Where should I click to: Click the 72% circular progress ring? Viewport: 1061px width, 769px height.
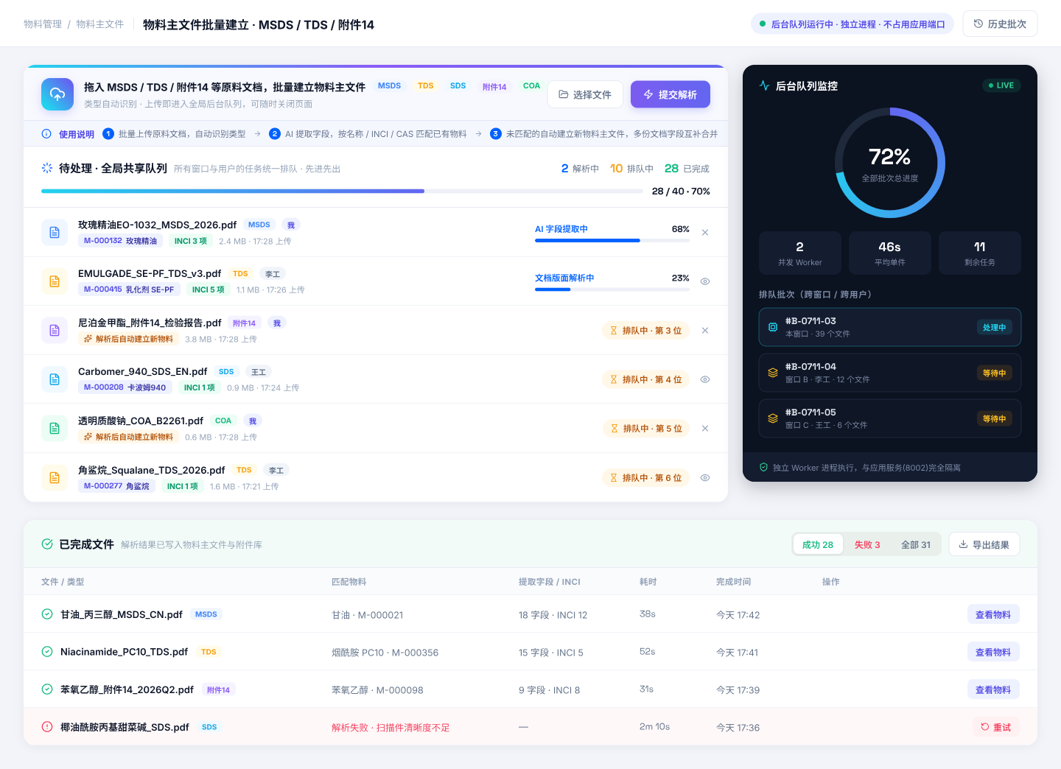click(x=890, y=163)
